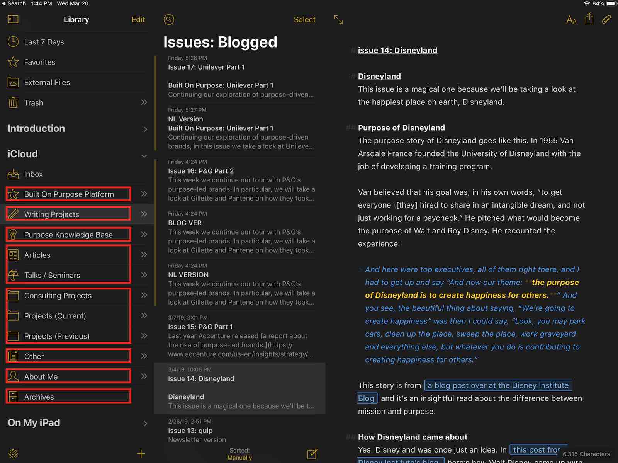Click Built On Purpose Platform star icon

[13, 194]
